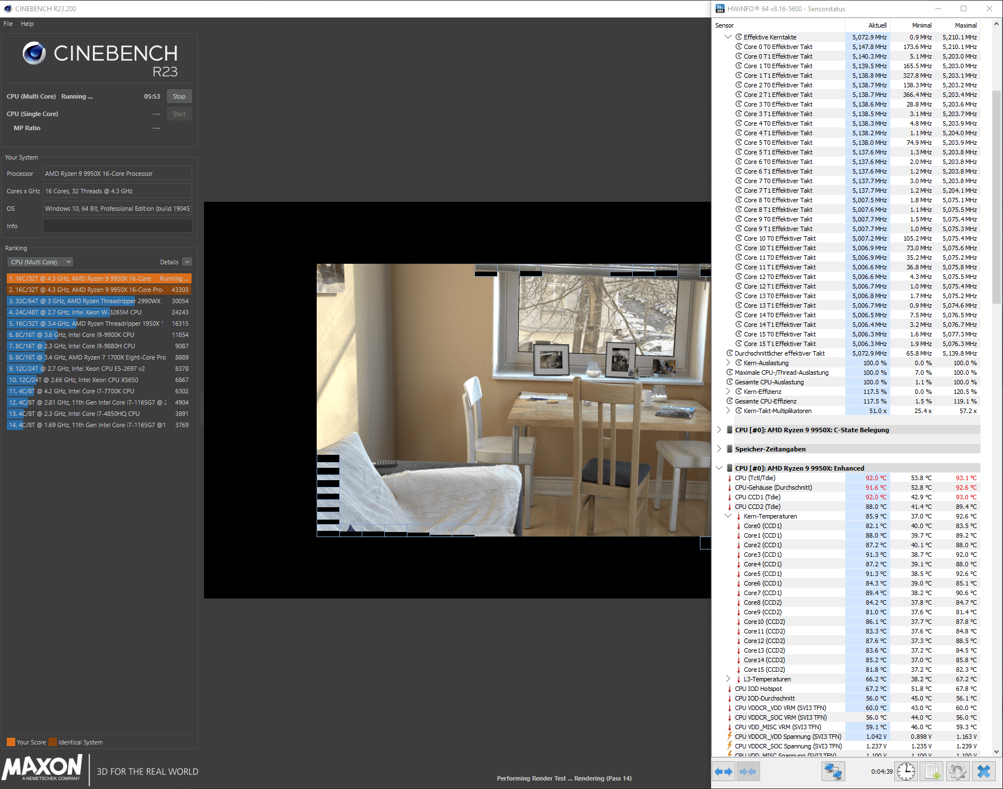Click the HWiNFO title bar app icon
Image resolution: width=1003 pixels, height=789 pixels.
720,8
